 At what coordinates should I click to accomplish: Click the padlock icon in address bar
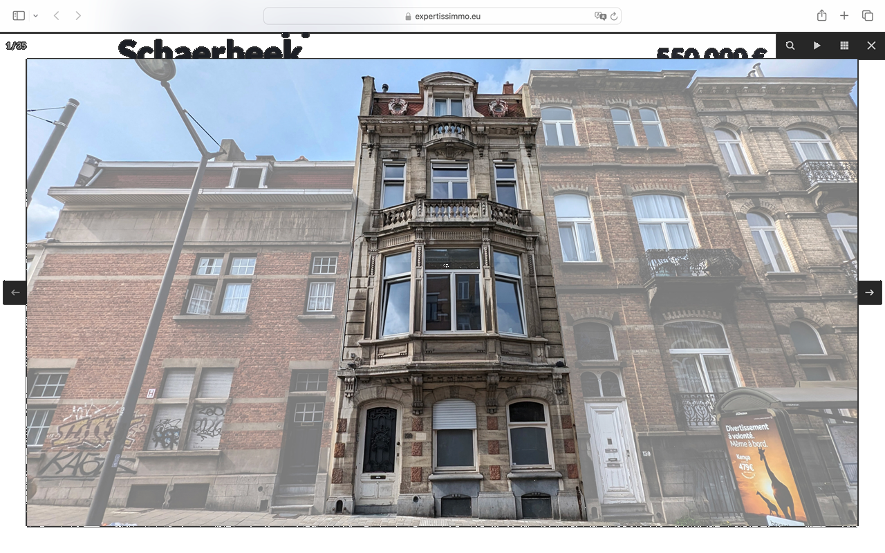tap(408, 17)
